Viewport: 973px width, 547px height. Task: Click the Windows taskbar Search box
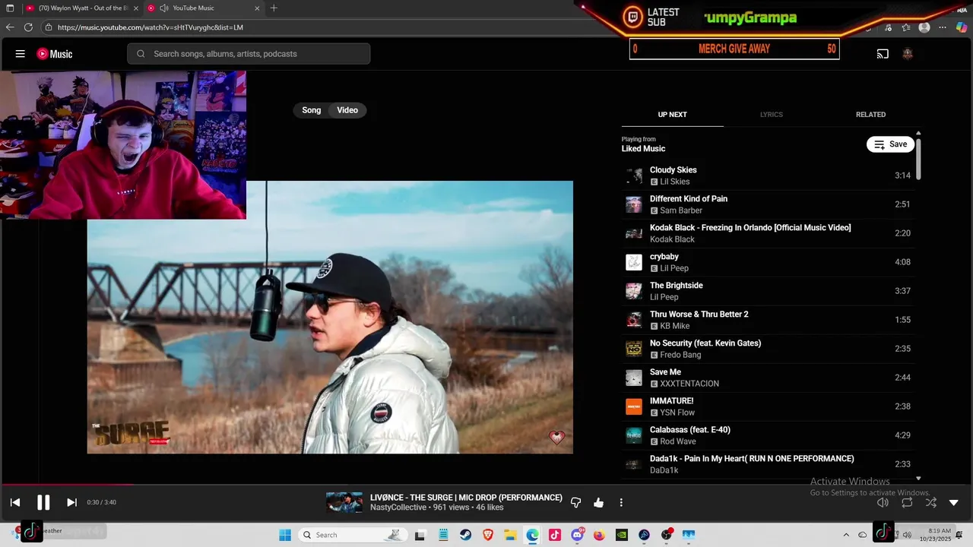coord(352,535)
